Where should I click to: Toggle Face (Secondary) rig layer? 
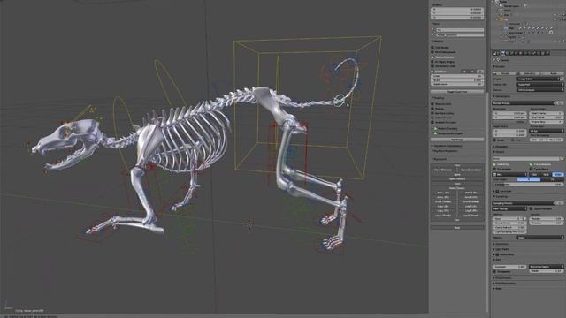(x=470, y=170)
